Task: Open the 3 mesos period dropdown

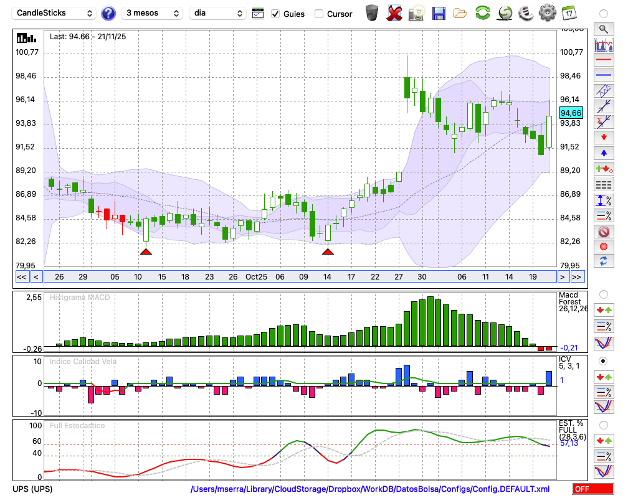Action: coord(151,13)
